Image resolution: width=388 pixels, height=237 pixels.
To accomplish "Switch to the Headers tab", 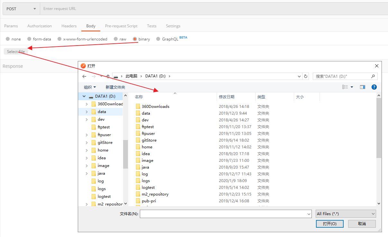I will point(69,26).
